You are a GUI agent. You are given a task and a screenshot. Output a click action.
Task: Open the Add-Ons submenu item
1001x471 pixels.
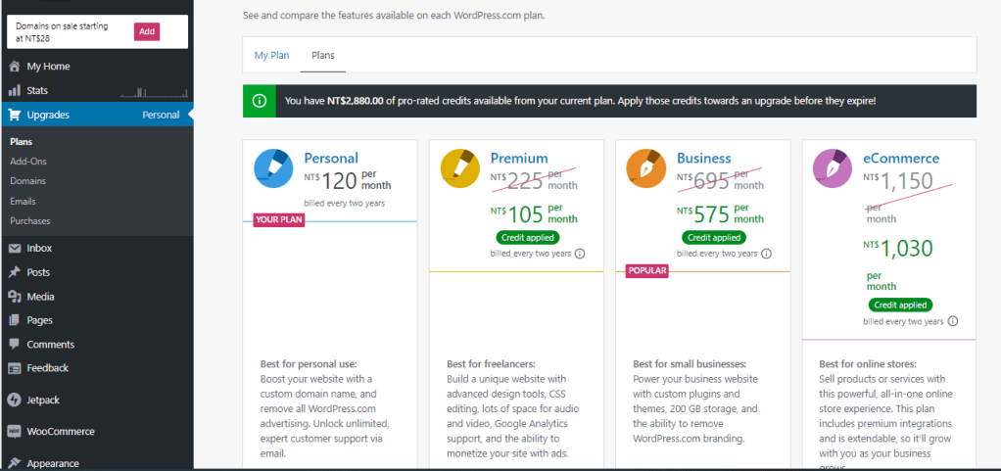click(28, 161)
